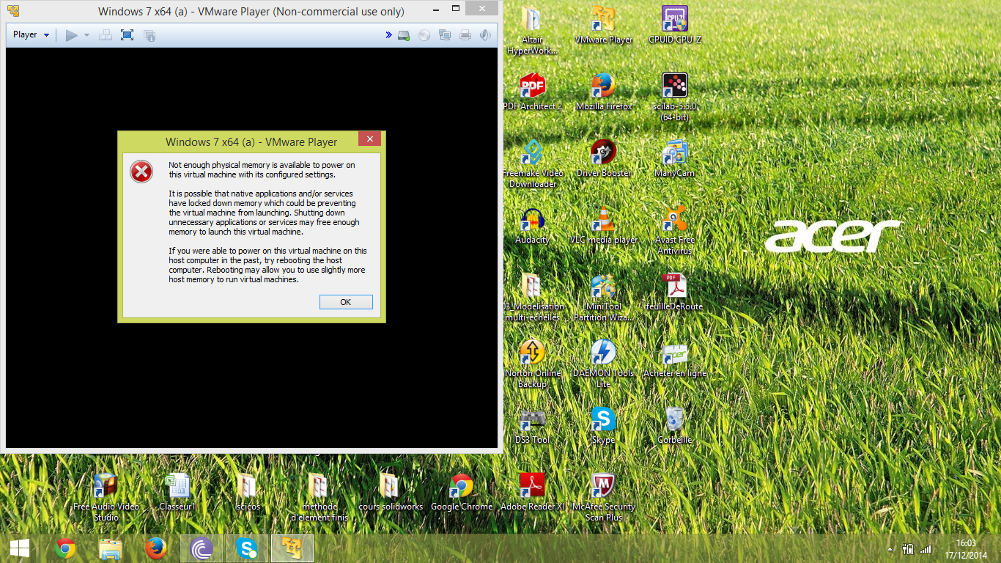Click the CD/DVD drive device icon

pos(424,35)
